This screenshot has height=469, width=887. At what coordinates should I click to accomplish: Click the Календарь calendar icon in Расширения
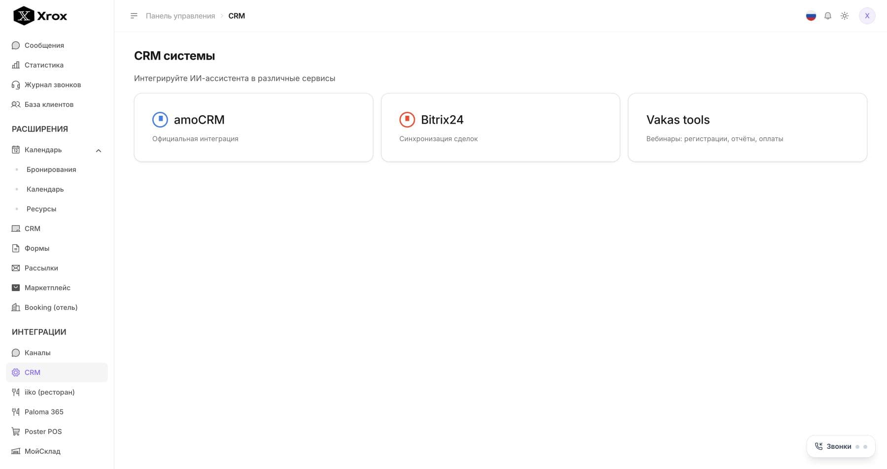pyautogui.click(x=16, y=150)
